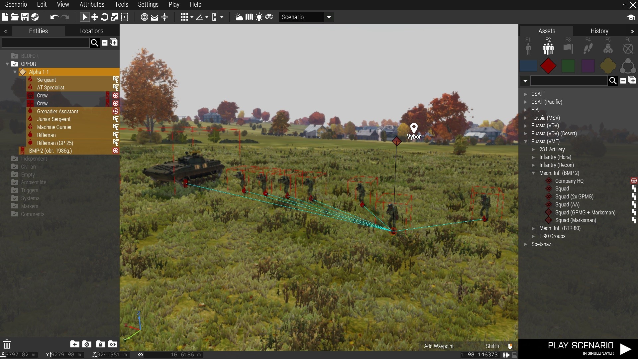638x359 pixels.
Task: Select the Rotation widget tool
Action: pyautogui.click(x=104, y=17)
